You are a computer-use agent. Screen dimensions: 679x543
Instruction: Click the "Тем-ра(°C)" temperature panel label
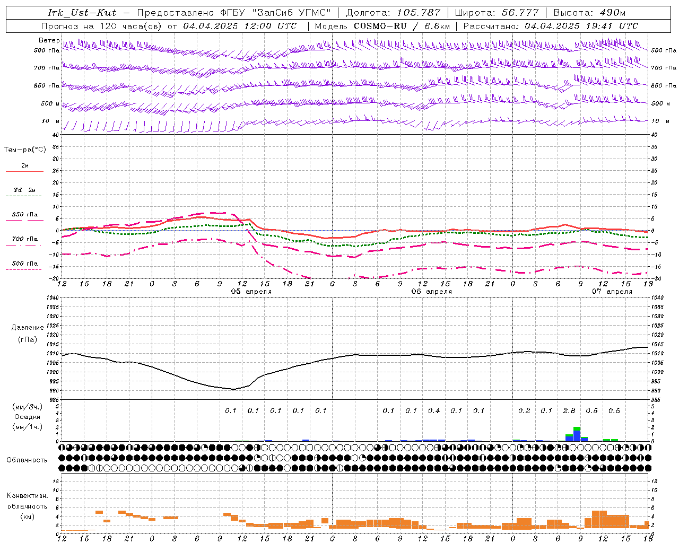[25, 150]
